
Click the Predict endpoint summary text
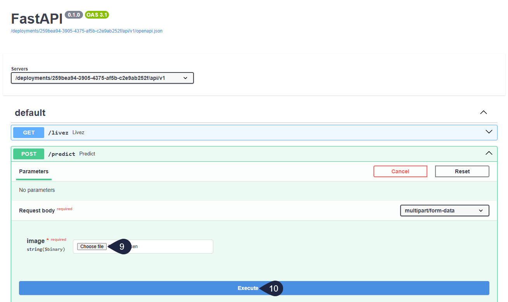tap(87, 154)
